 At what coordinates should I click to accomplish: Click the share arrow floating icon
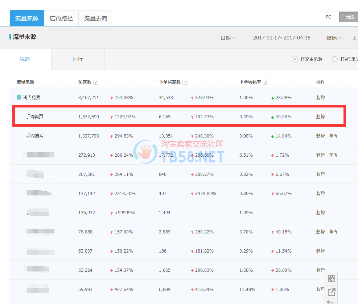tap(331, 292)
